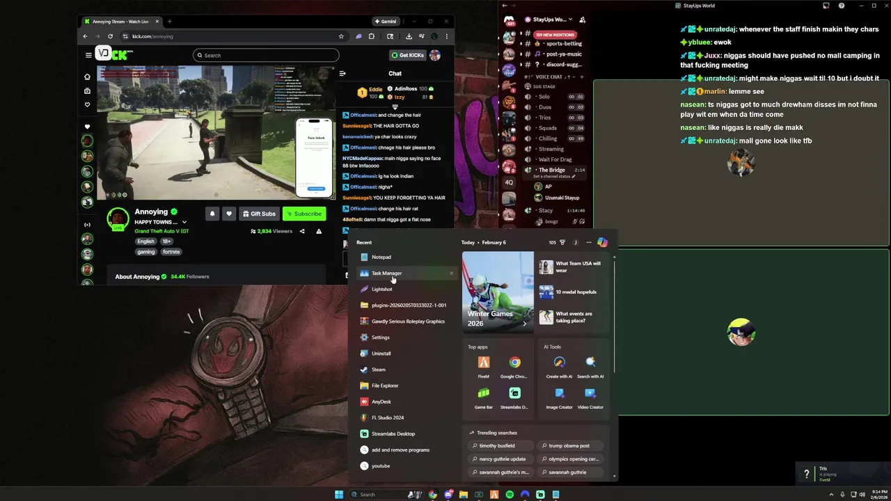The height and width of the screenshot is (501, 891).
Task: Open Windows Start button on taskbar
Action: [339, 495]
